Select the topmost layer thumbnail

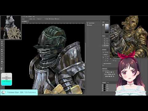(105, 85)
